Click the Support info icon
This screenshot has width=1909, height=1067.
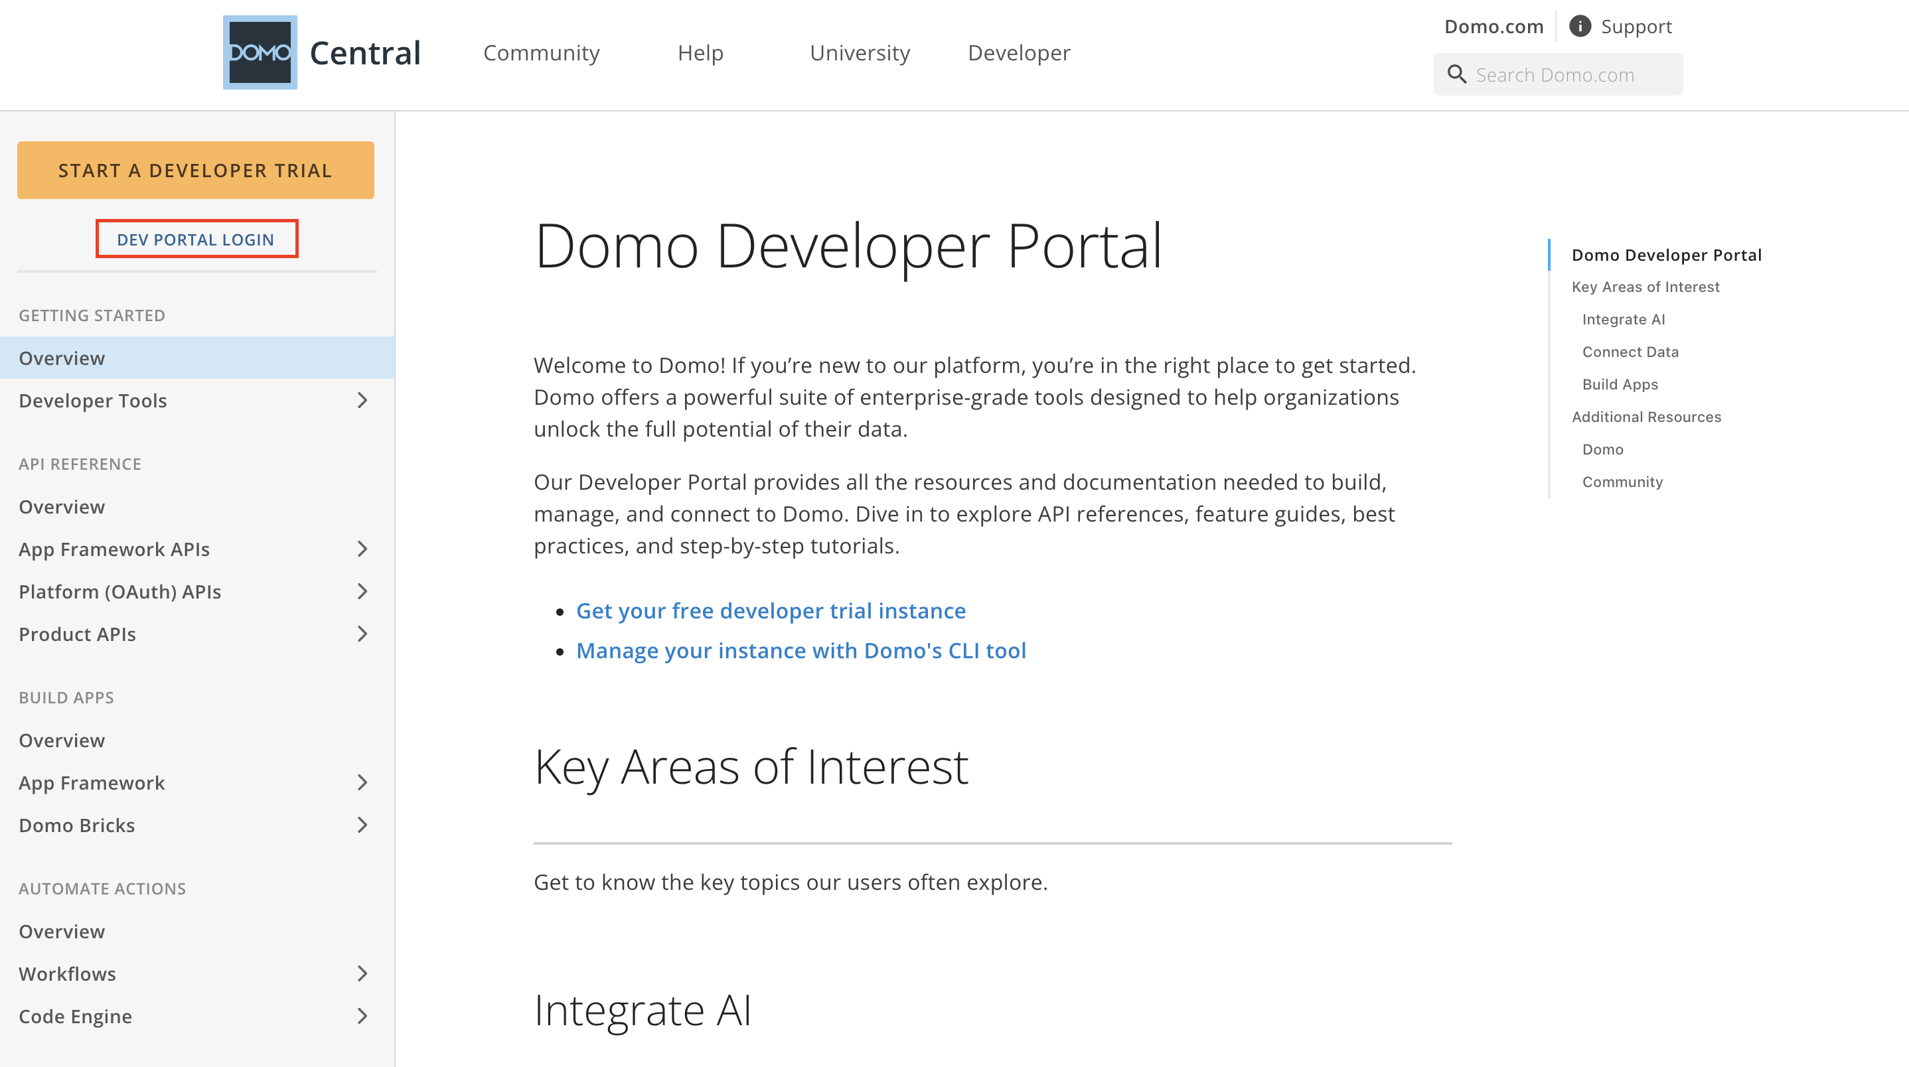pyautogui.click(x=1579, y=27)
